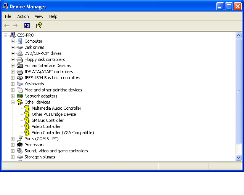The width and height of the screenshot is (244, 195).
Task: Click the scroll up arrow
Action: [x=238, y=35]
